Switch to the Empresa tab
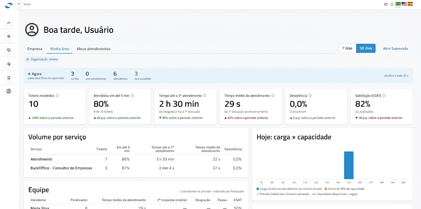The width and height of the screenshot is (421, 209). 35,49
